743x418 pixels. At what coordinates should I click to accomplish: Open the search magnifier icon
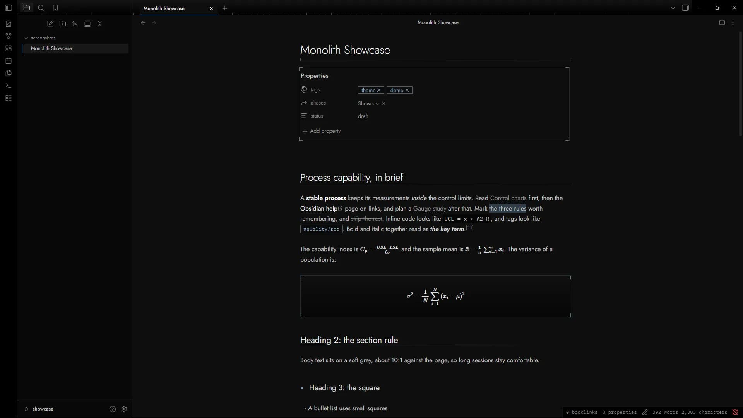(x=41, y=8)
